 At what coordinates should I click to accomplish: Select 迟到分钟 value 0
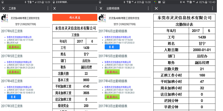coord(202,101)
